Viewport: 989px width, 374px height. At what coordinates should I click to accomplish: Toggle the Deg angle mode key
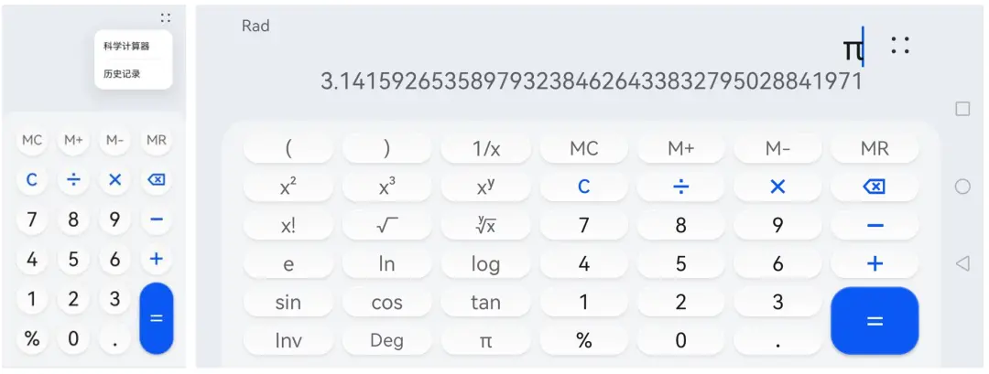[x=386, y=341]
